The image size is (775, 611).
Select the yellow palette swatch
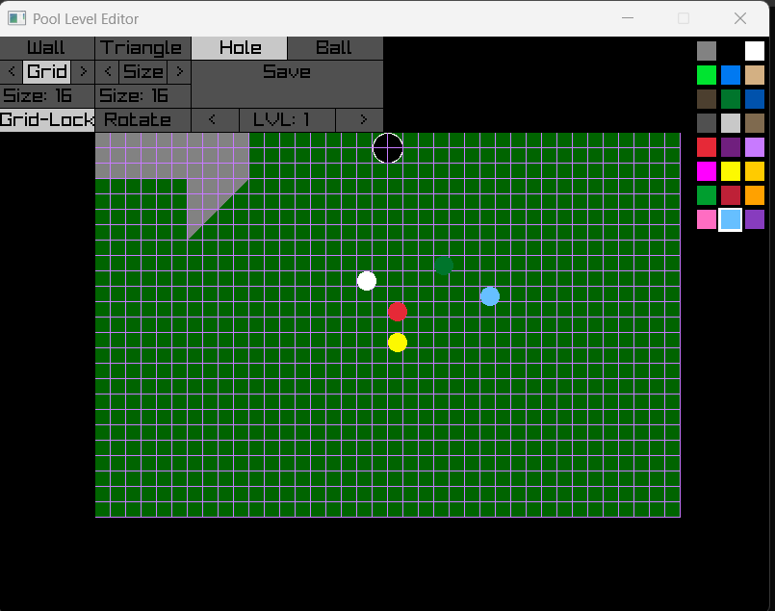[x=731, y=171]
